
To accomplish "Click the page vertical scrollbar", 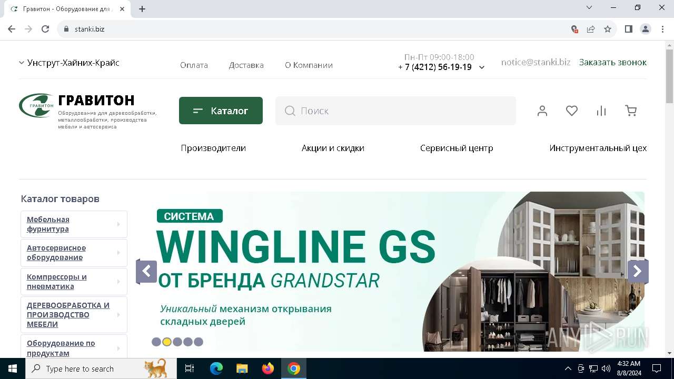I will tap(669, 76).
